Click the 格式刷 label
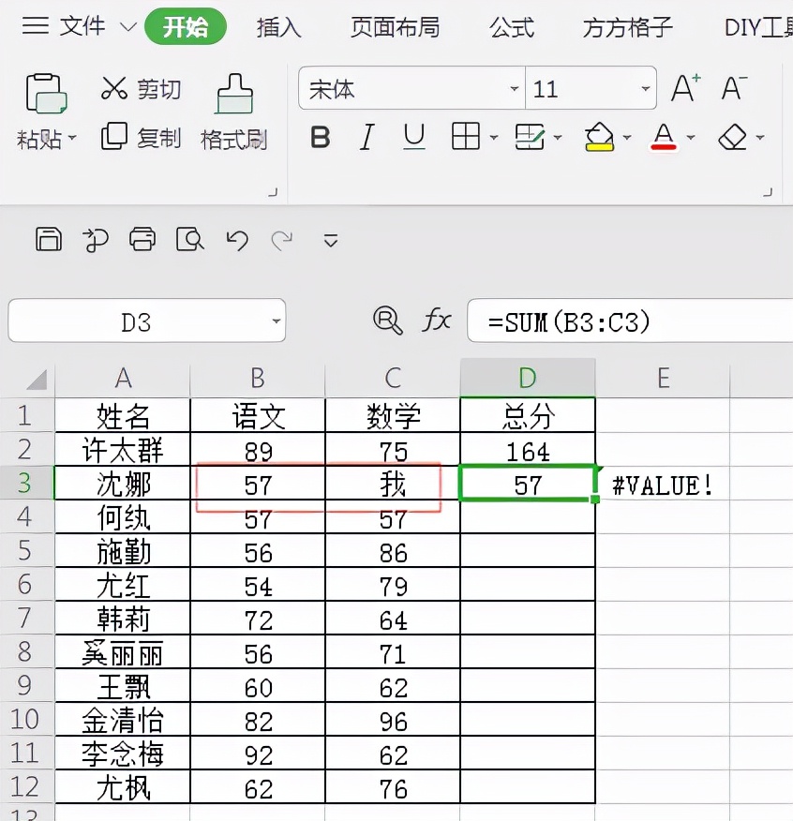The height and width of the screenshot is (821, 793). [234, 140]
